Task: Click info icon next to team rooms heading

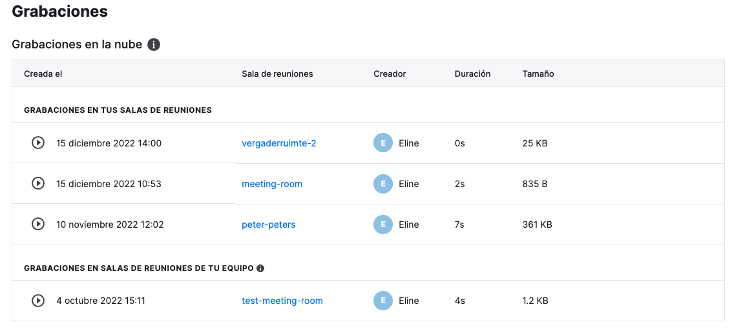Action: pyautogui.click(x=260, y=268)
